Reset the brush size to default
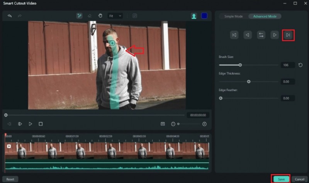 click(301, 65)
